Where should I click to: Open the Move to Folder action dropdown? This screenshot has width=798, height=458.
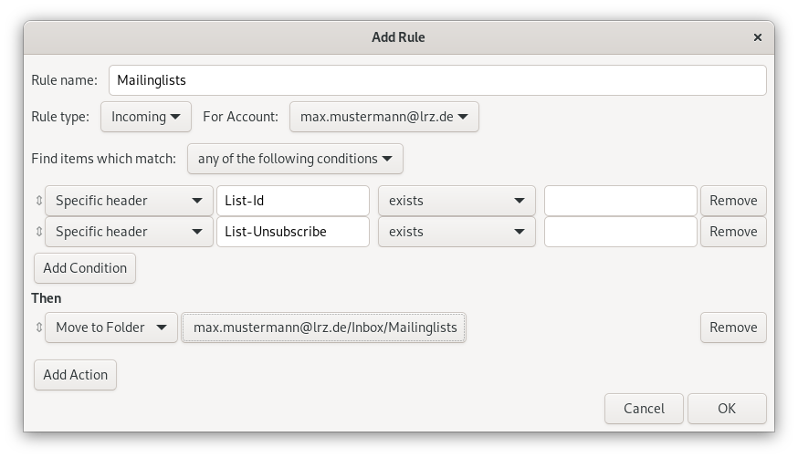point(111,328)
